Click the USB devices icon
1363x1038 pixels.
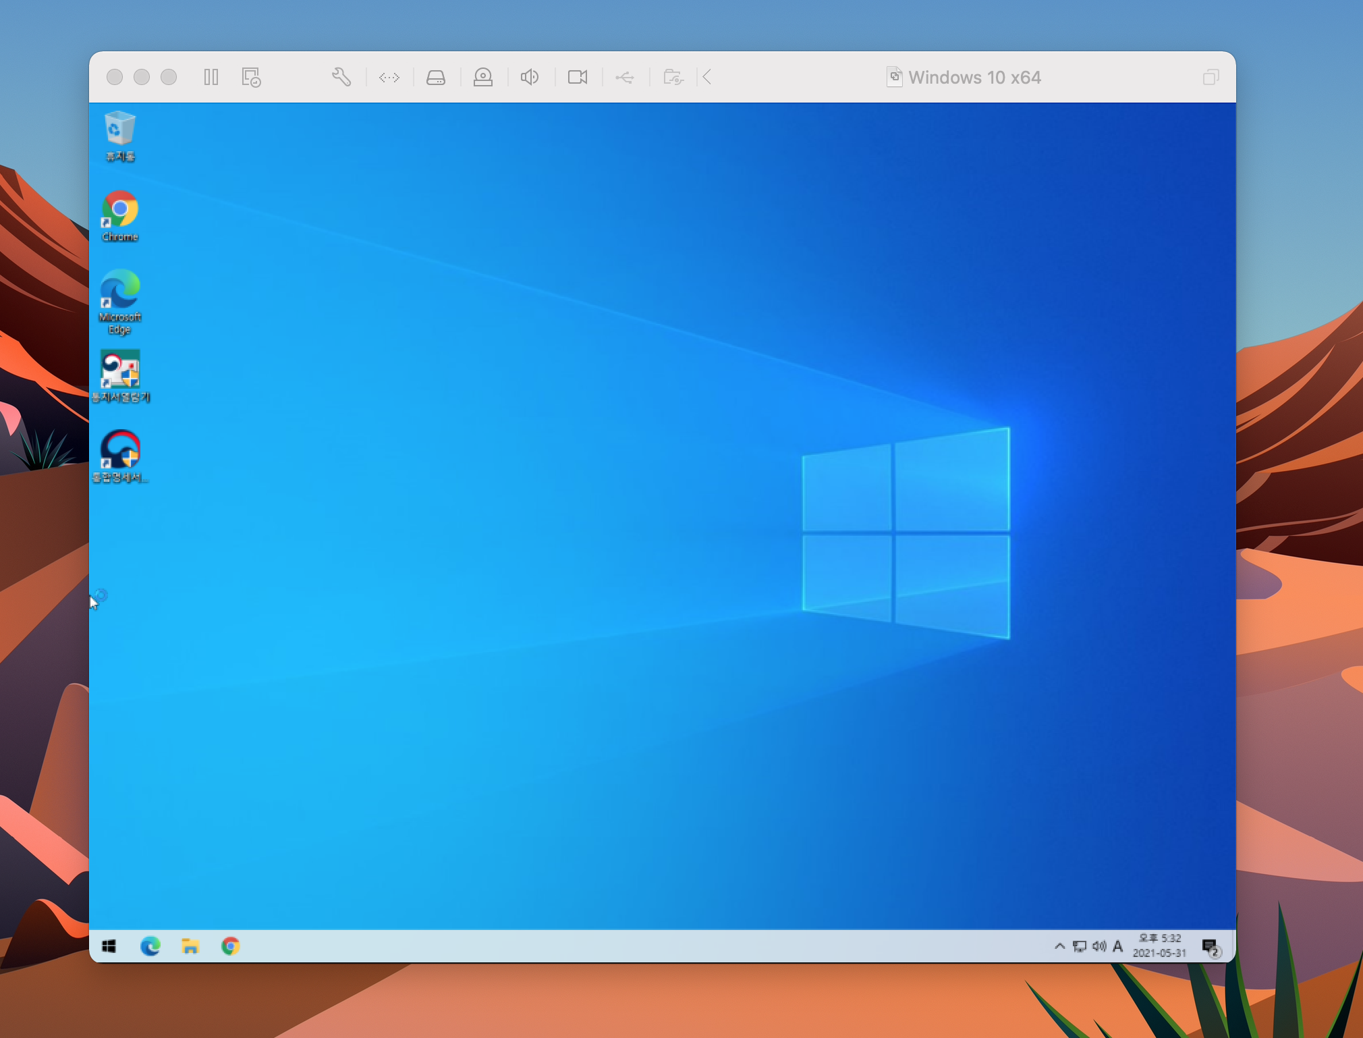[625, 78]
